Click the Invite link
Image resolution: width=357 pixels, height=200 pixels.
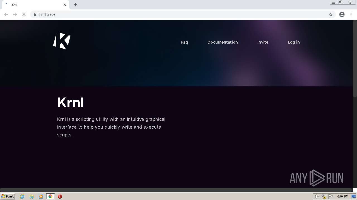tap(263, 42)
